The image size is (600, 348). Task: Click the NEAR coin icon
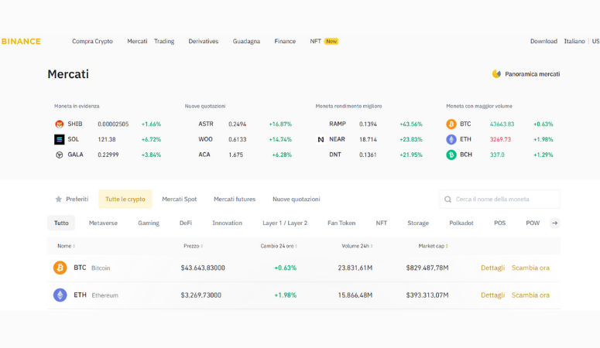pyautogui.click(x=321, y=139)
